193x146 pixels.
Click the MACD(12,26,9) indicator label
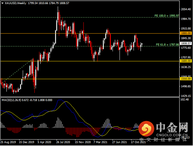pos(11,100)
